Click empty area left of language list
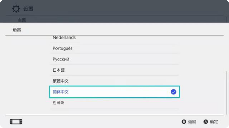Screen dimensions: 229x128 click(28, 75)
